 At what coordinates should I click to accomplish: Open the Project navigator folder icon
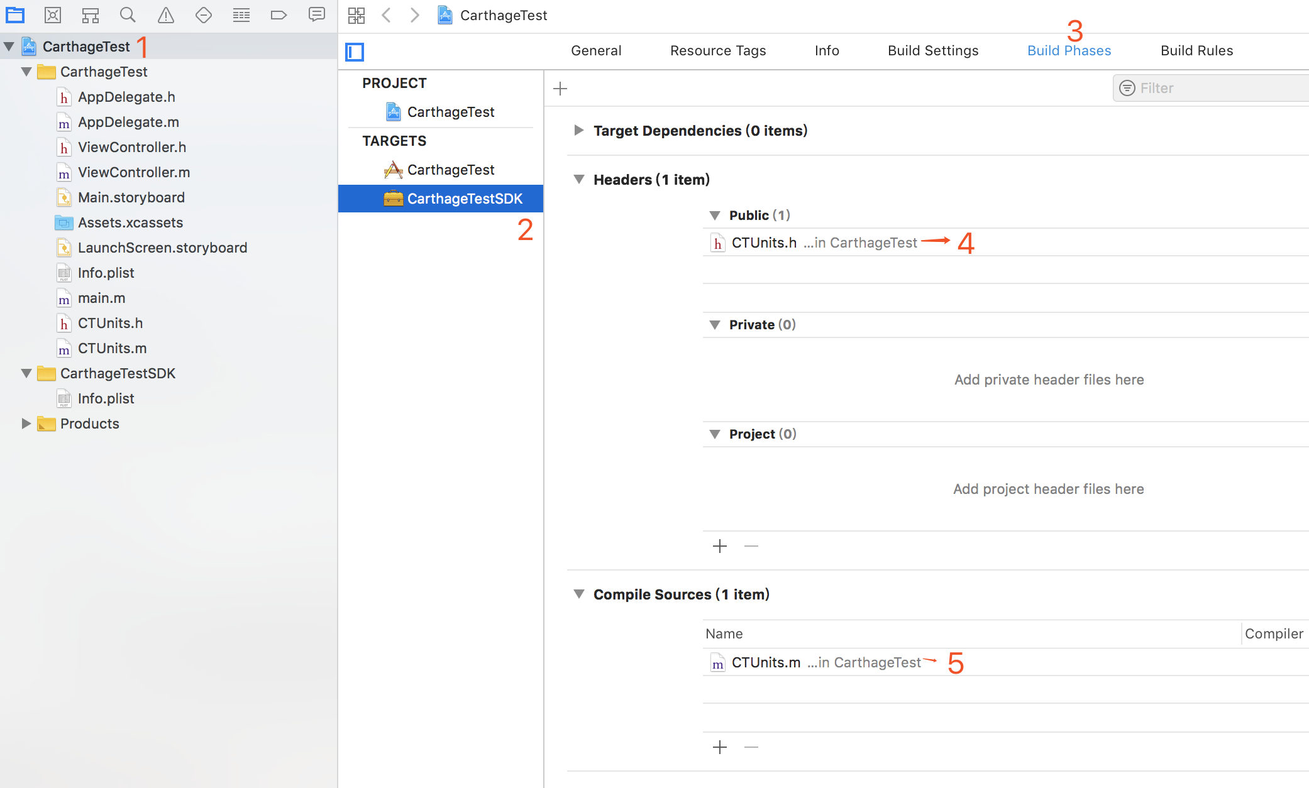click(x=15, y=15)
